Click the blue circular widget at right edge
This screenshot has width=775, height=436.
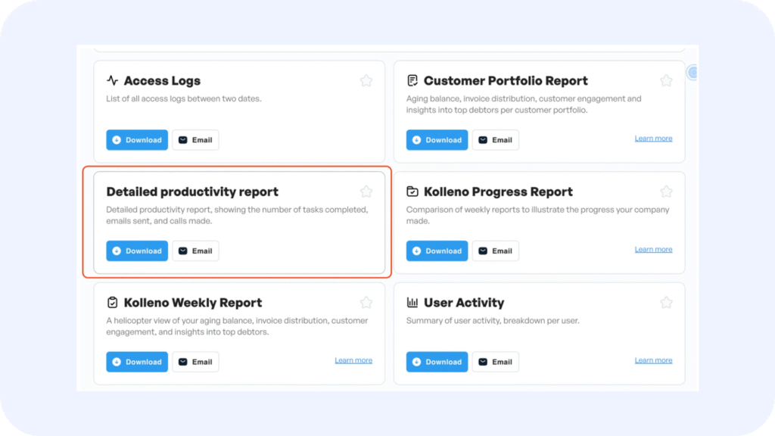[x=693, y=73]
